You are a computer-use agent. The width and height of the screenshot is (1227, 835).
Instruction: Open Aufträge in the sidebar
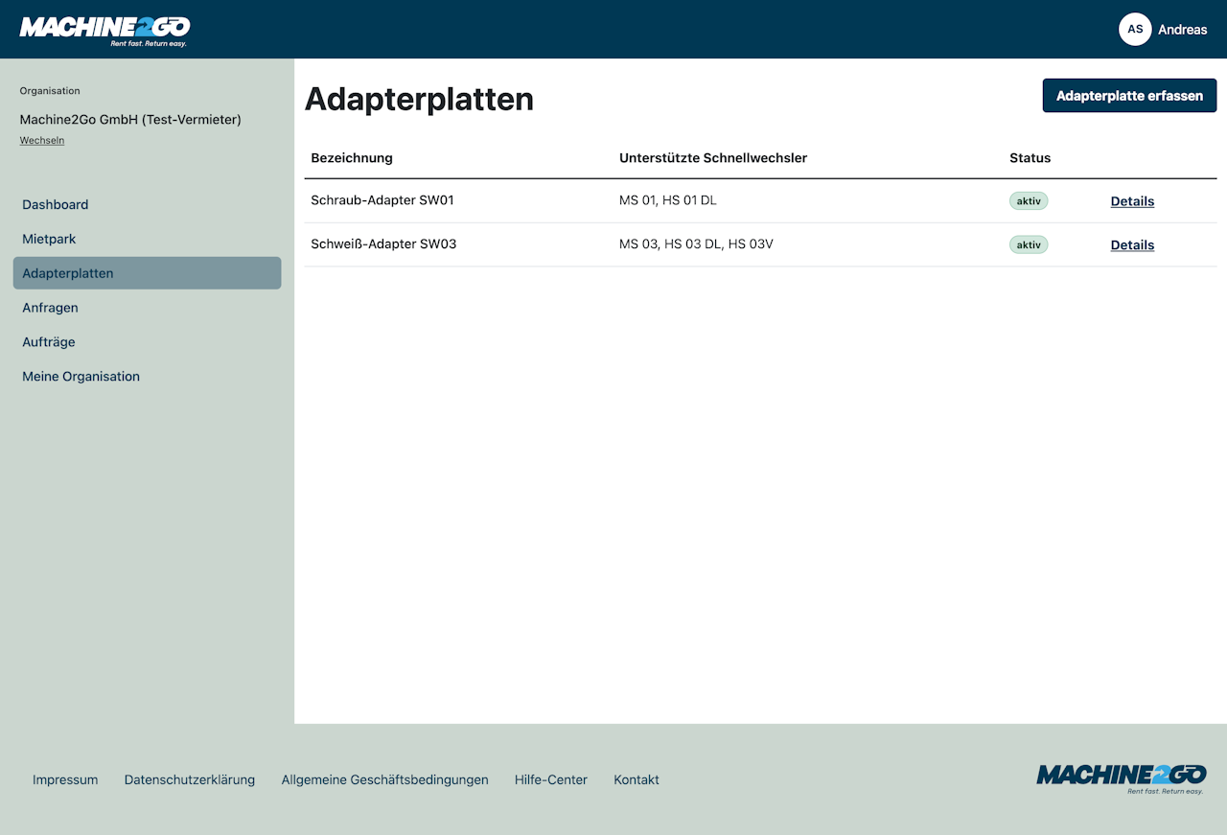[x=49, y=342]
